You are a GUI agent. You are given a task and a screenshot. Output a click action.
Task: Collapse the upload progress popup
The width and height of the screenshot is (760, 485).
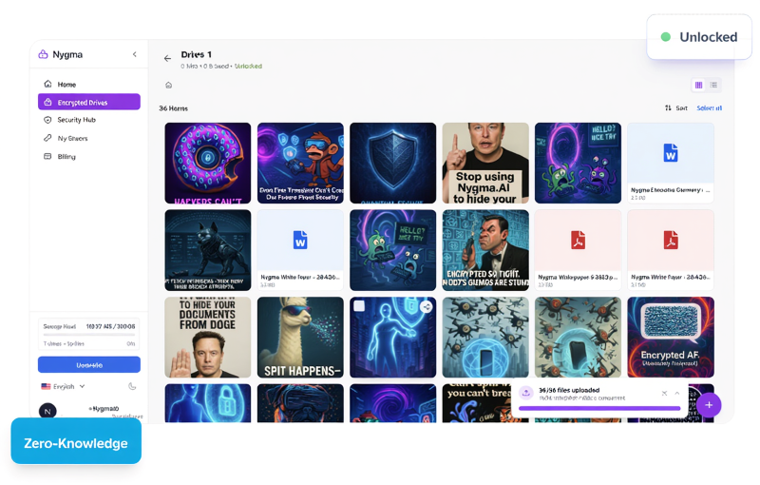click(x=677, y=393)
